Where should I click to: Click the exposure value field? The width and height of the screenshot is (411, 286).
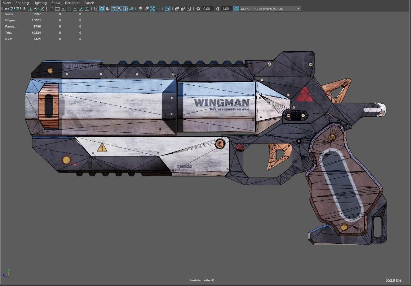(206, 9)
